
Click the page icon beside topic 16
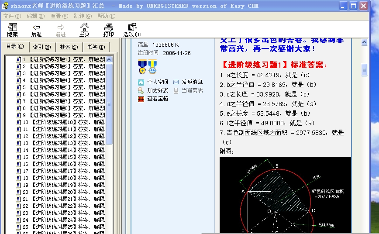coord(18,164)
